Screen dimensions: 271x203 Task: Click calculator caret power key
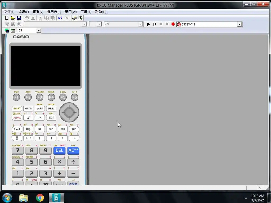coord(40,118)
